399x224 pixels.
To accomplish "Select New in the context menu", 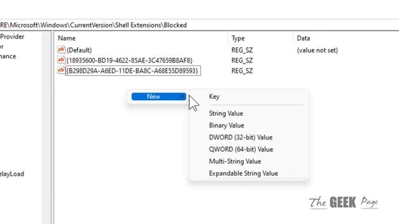I will pyautogui.click(x=159, y=96).
